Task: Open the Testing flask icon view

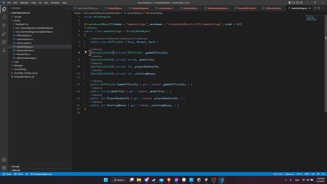Action: pyautogui.click(x=4, y=50)
